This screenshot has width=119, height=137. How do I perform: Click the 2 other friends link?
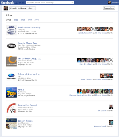coord(102,80)
